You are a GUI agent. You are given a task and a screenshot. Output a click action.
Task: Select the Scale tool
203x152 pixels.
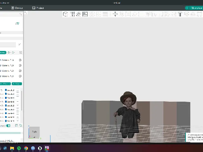coord(128,14)
